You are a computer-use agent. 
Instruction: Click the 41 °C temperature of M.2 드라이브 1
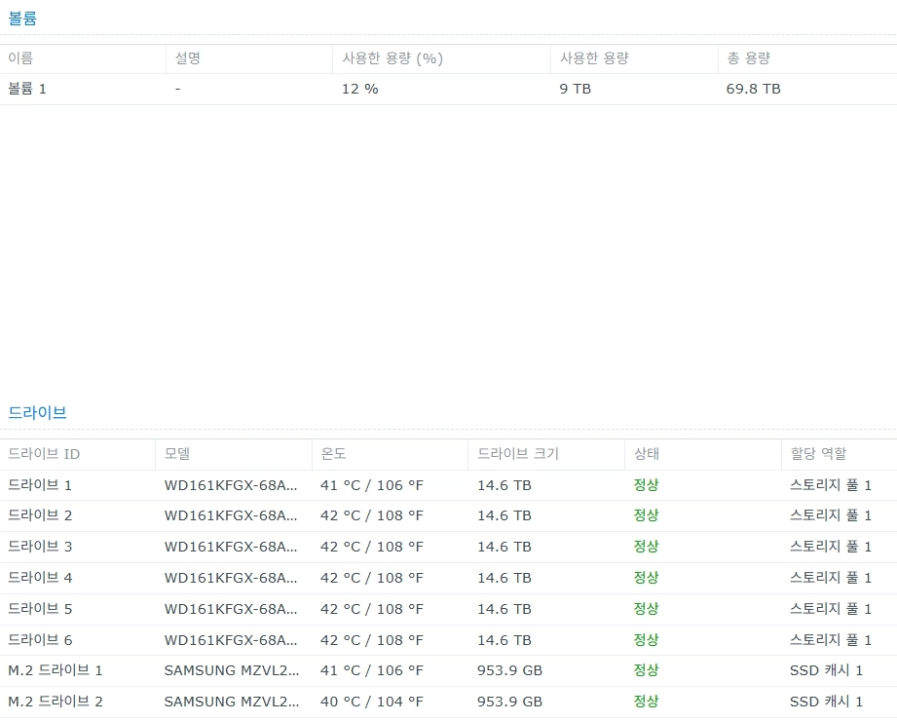(x=372, y=670)
